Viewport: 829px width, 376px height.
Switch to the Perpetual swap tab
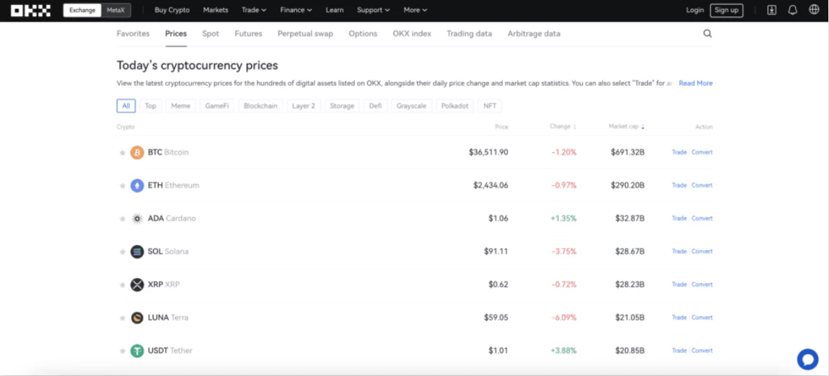[x=305, y=34]
